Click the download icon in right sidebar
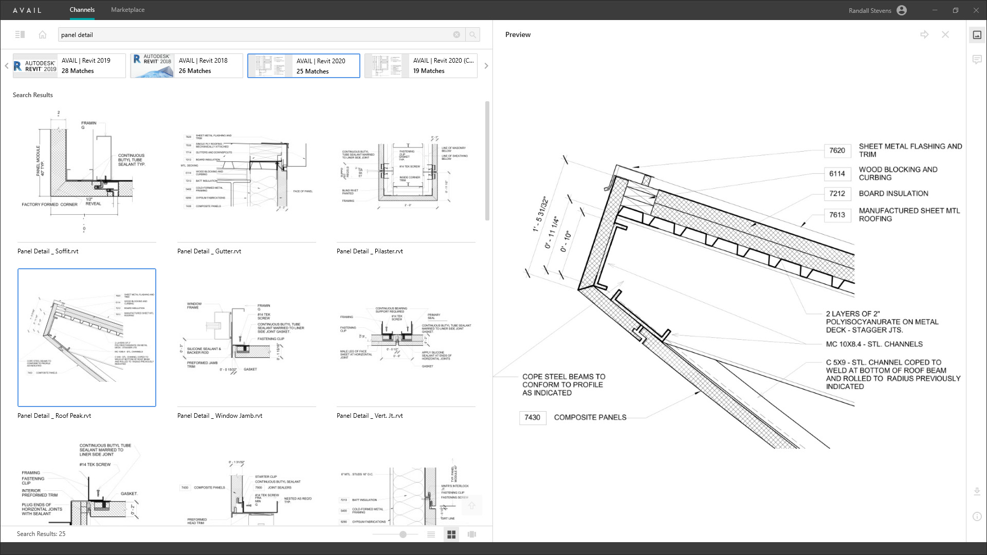Screen dimensions: 987x555 pos(977,492)
